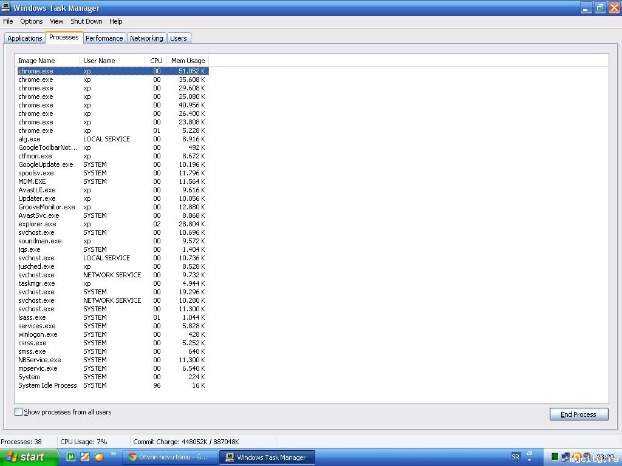Click the Task Manager title bar icon

[x=6, y=7]
